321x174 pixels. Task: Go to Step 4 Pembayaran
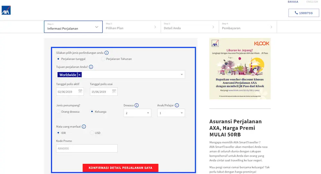coord(248,27)
